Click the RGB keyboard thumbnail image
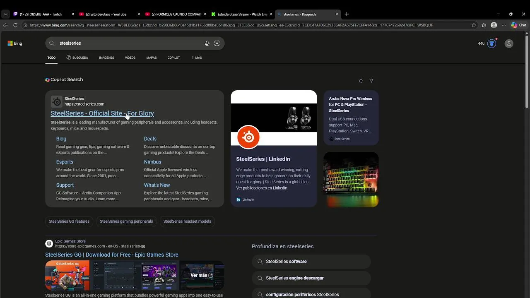 click(351, 180)
